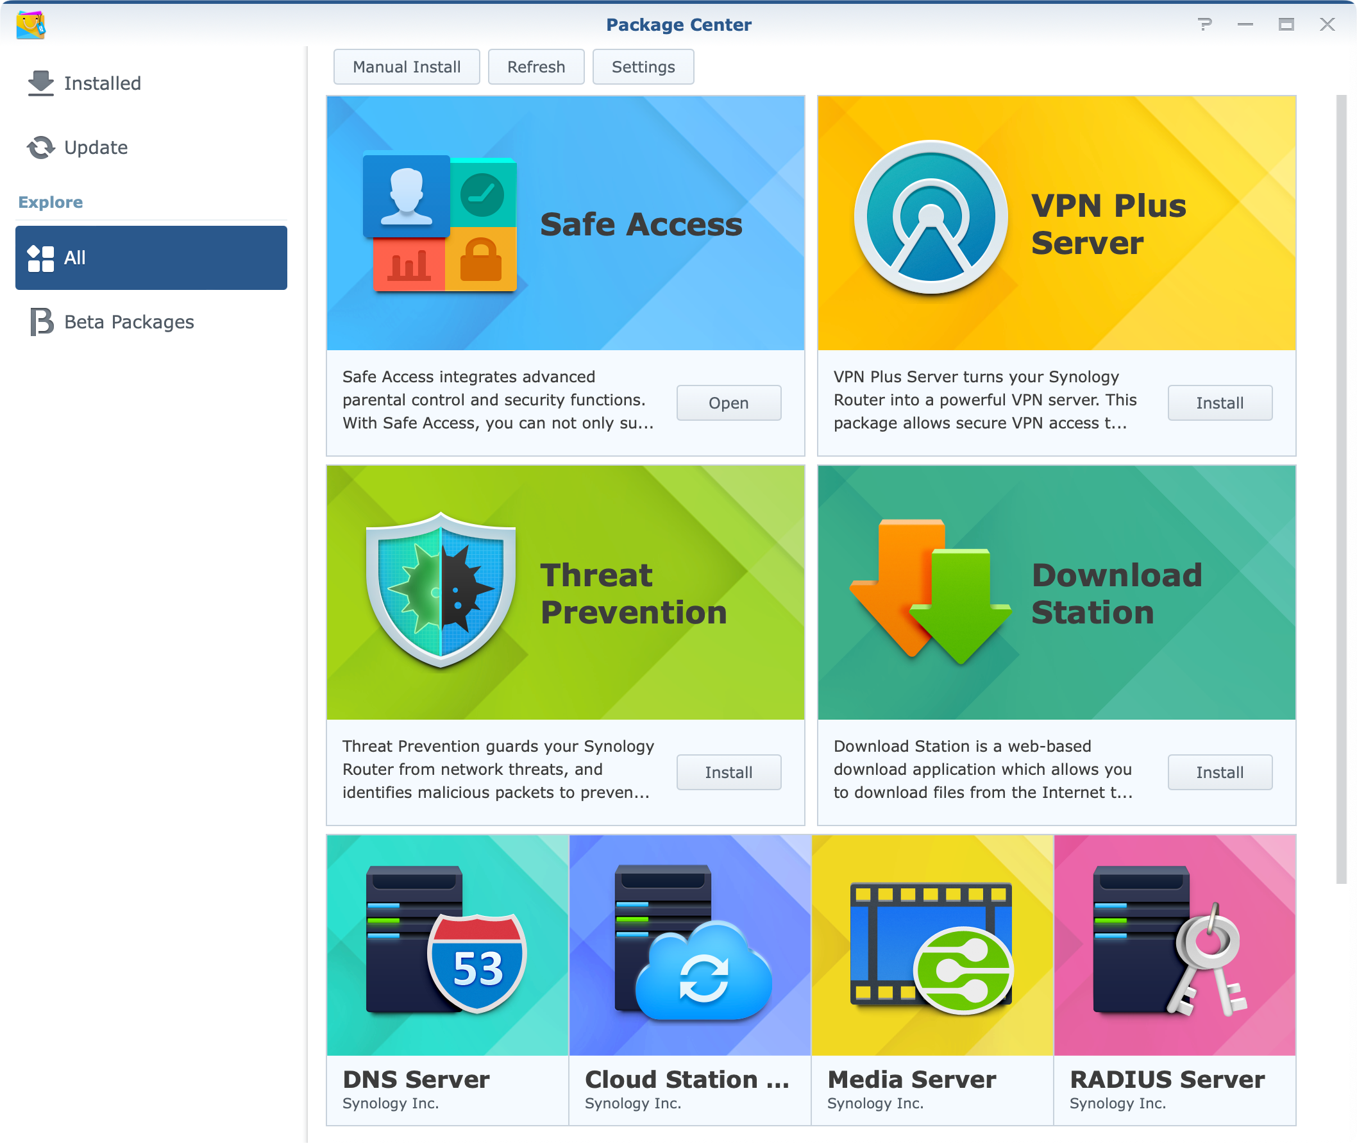Install VPN Plus Server
This screenshot has width=1357, height=1143.
tap(1220, 403)
